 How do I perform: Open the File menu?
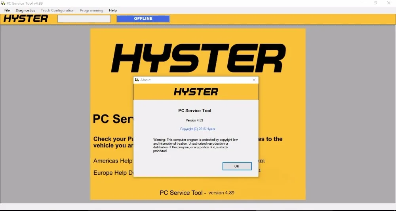[x=7, y=10]
